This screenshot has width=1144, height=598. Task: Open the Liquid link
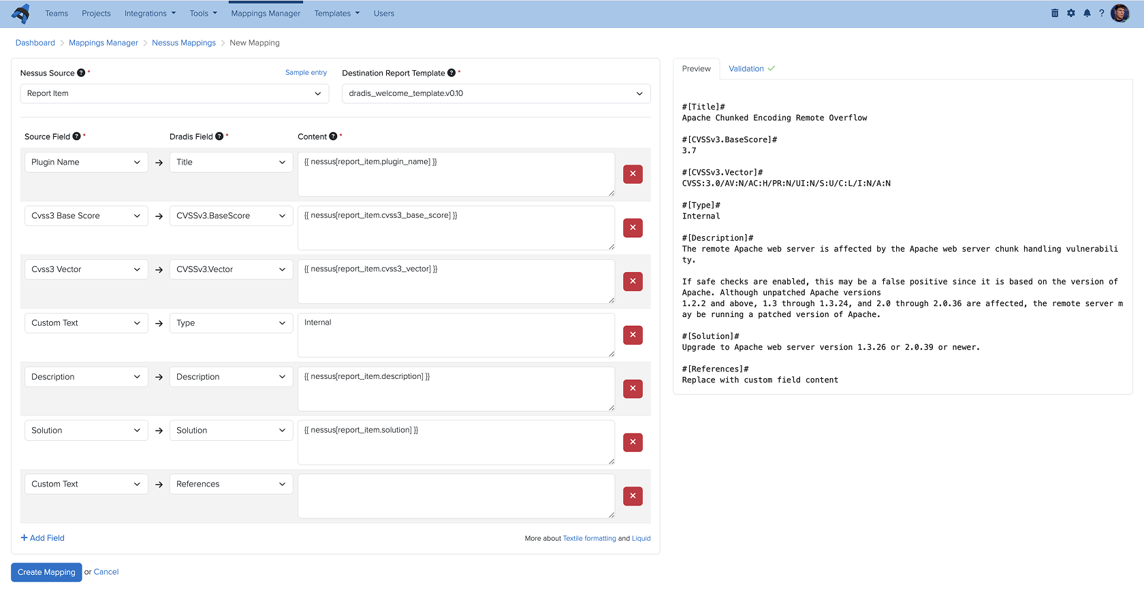pyautogui.click(x=641, y=539)
